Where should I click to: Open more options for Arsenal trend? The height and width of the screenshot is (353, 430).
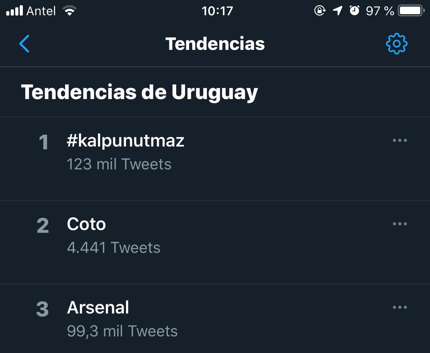(400, 307)
